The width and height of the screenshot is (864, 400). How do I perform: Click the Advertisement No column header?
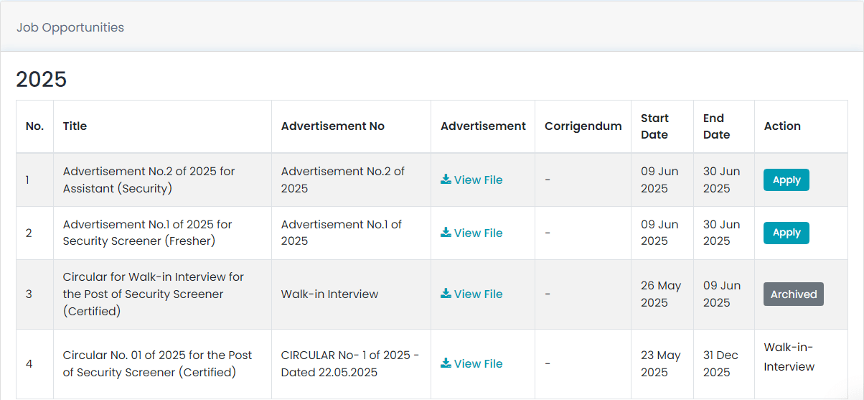pos(332,126)
